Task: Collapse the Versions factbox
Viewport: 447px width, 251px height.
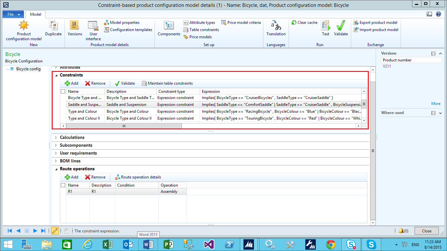Action: tap(440, 53)
